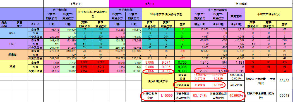The width and height of the screenshot is (293, 102).
Task: Select the 1.15599 long-short ratio cell
Action: [166, 96]
